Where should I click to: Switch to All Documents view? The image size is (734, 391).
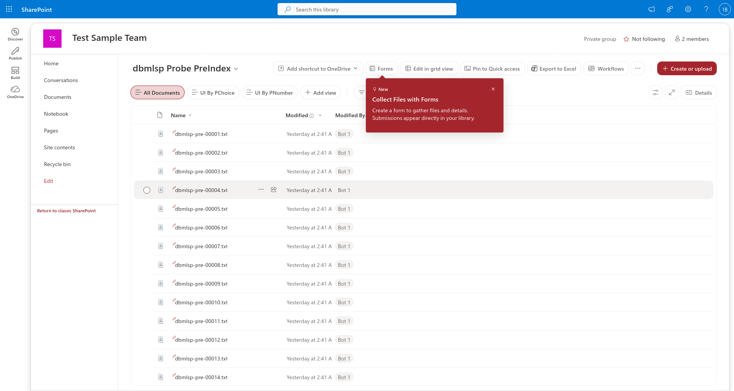click(x=158, y=92)
